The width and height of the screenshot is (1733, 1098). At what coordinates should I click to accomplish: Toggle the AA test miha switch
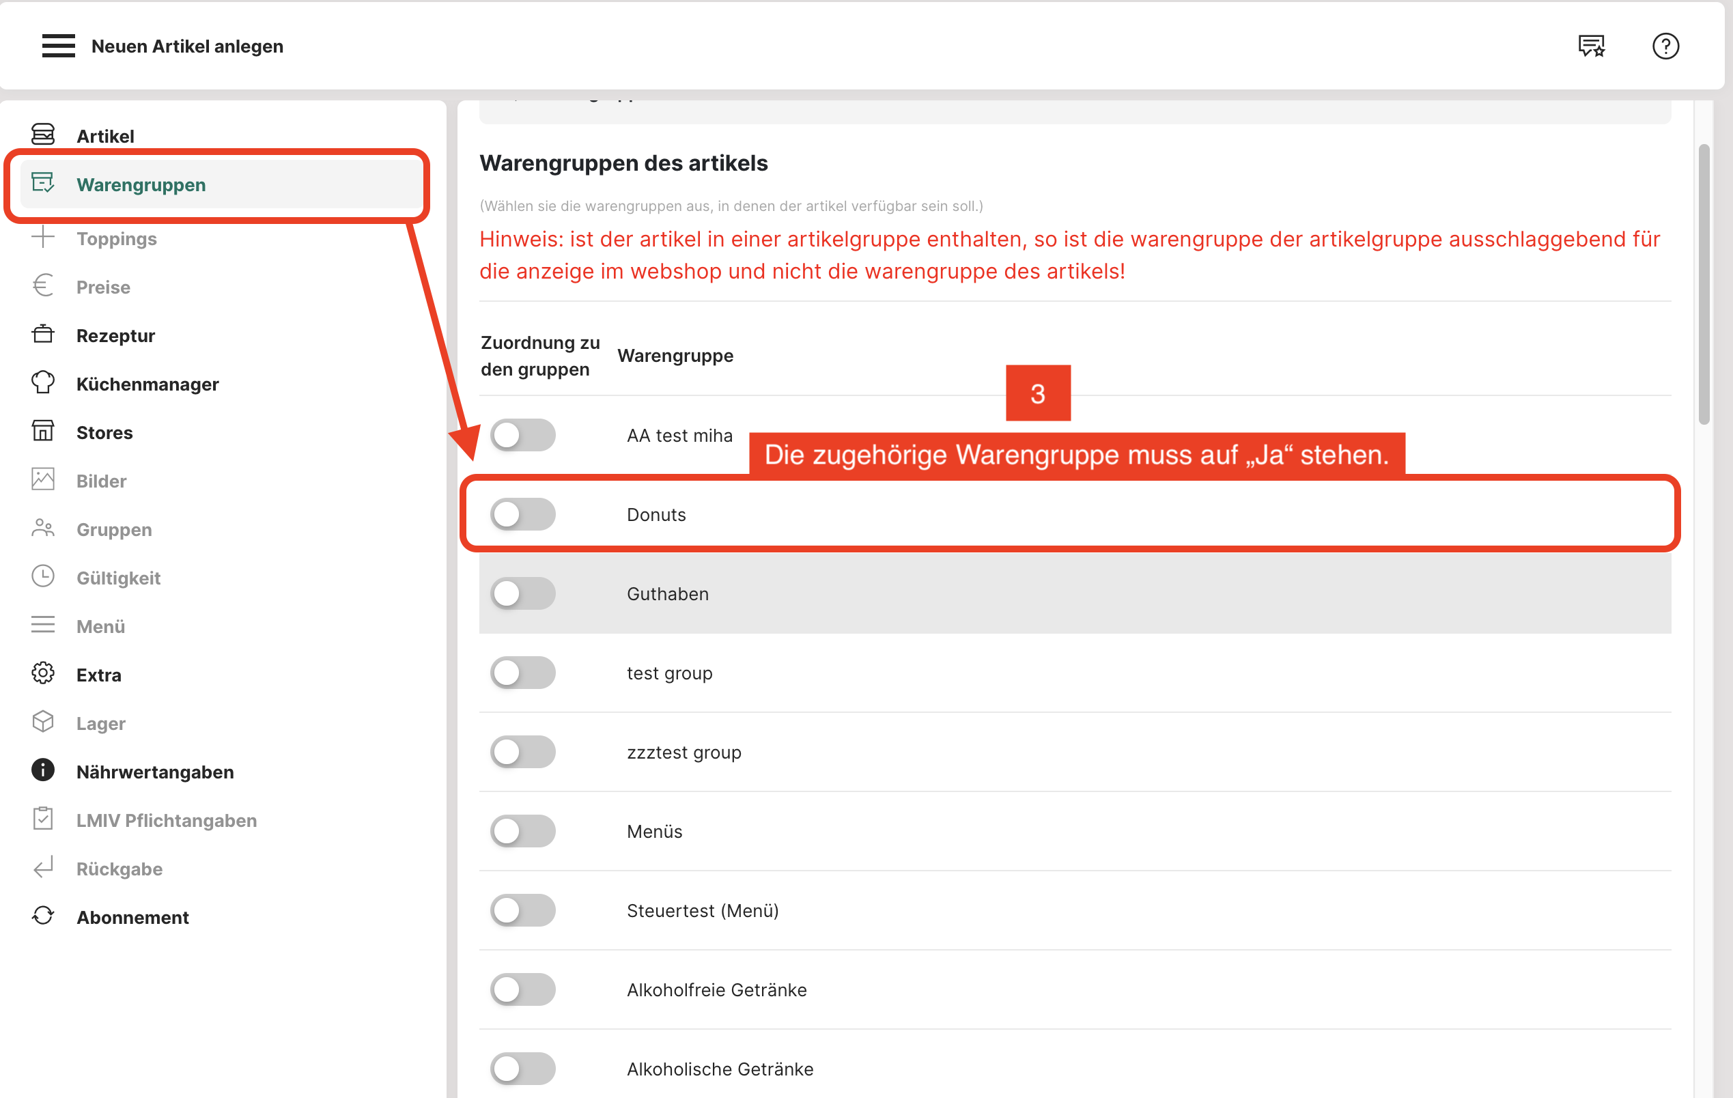(x=522, y=436)
